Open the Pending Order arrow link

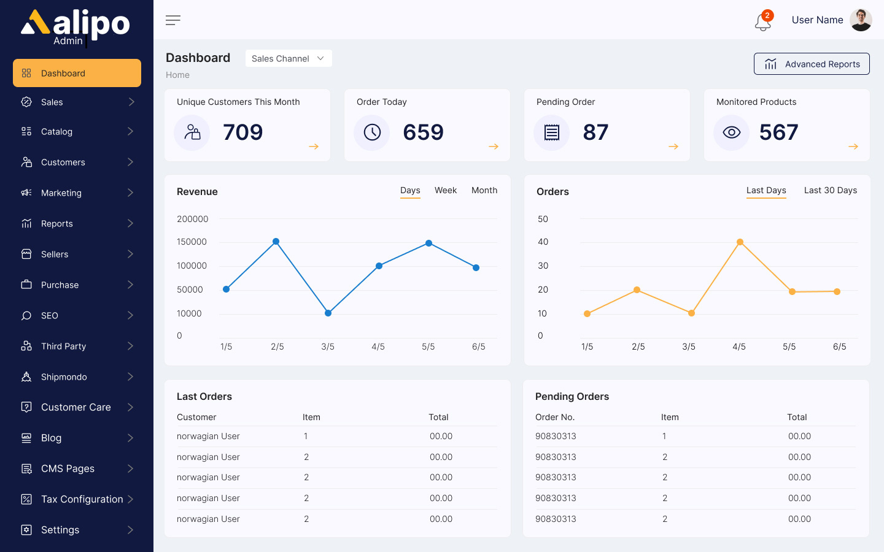[x=673, y=147]
